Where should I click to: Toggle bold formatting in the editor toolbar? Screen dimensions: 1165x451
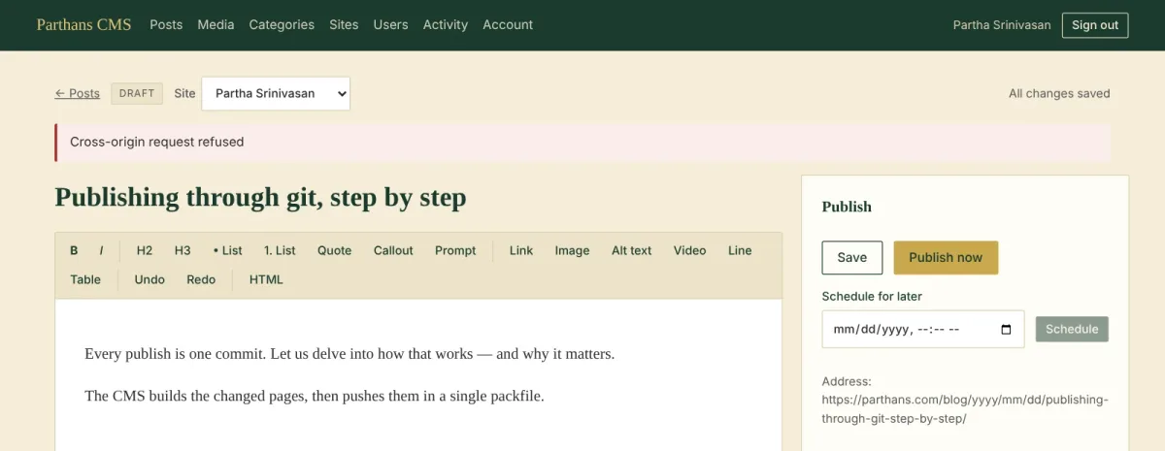click(74, 250)
